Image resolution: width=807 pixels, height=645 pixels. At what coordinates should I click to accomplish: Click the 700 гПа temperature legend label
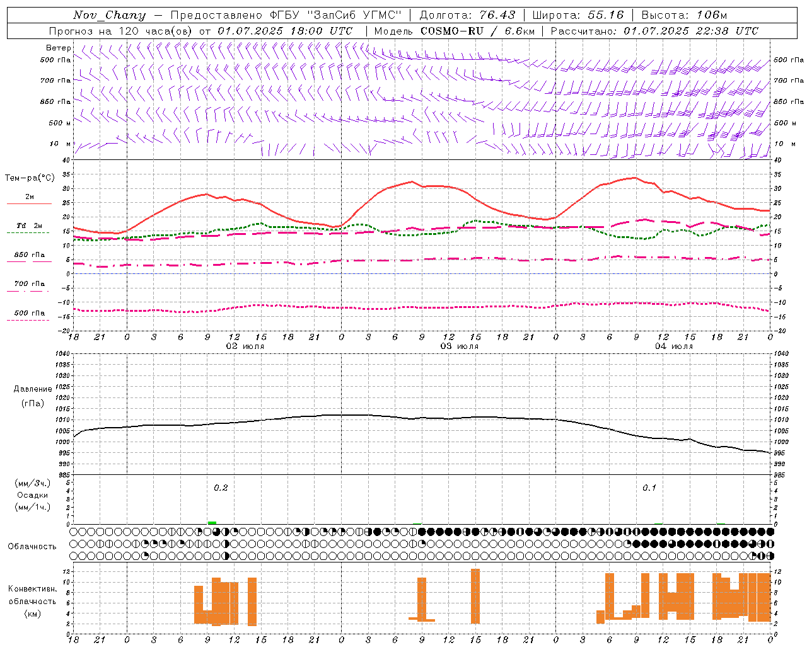click(30, 284)
